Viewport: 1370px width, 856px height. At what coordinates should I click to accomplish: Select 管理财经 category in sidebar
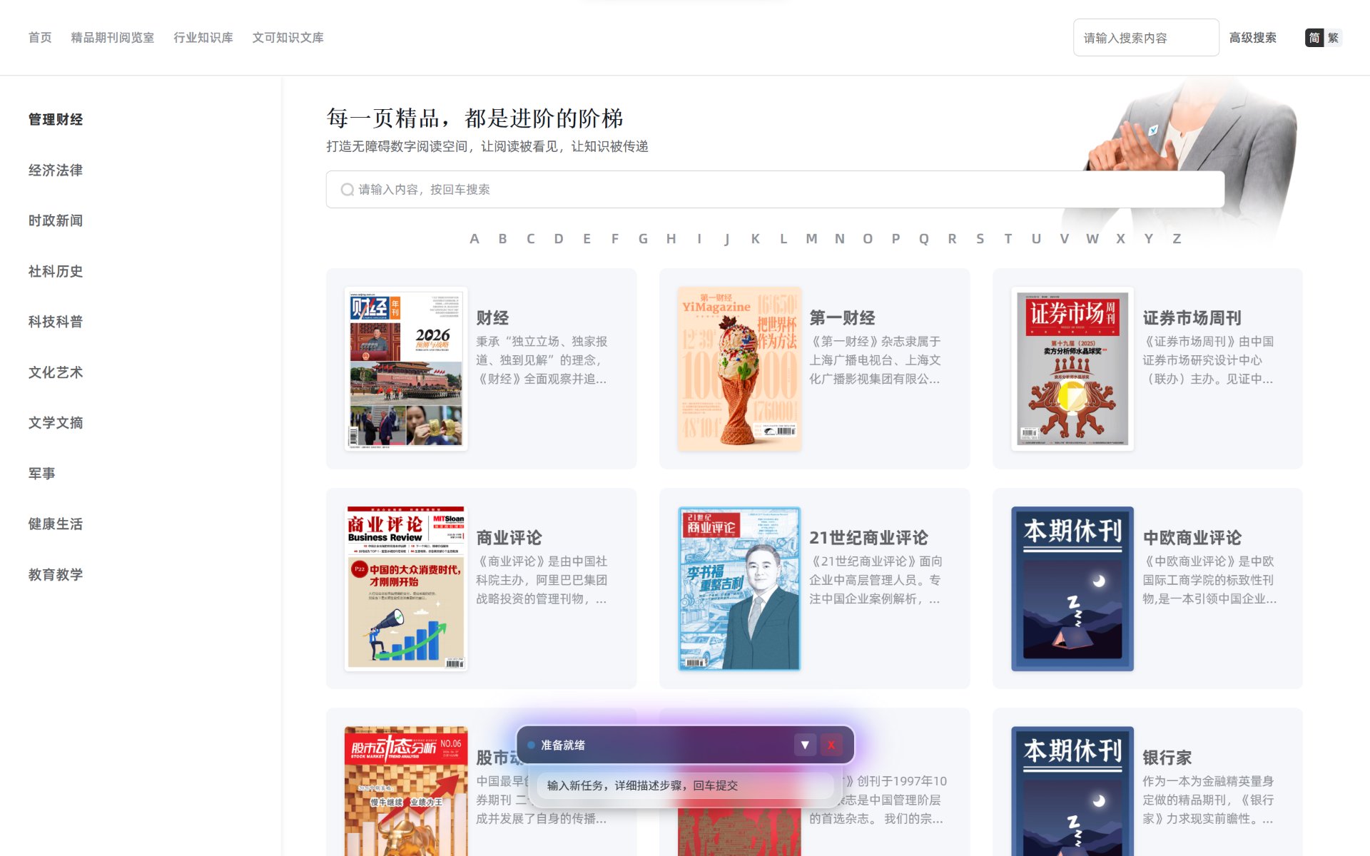56,120
